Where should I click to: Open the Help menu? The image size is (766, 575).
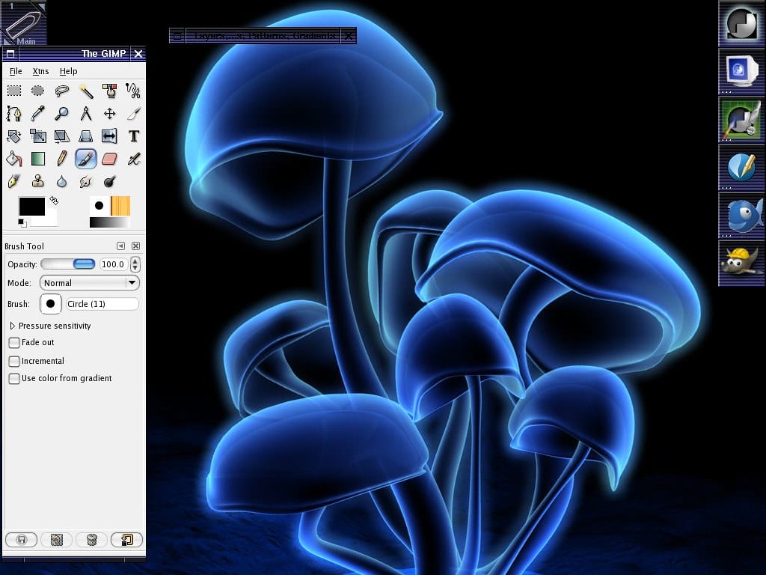tap(68, 71)
